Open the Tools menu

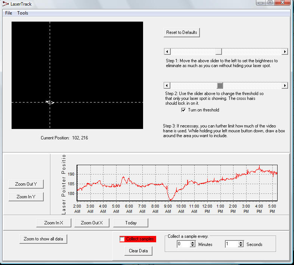pos(22,13)
